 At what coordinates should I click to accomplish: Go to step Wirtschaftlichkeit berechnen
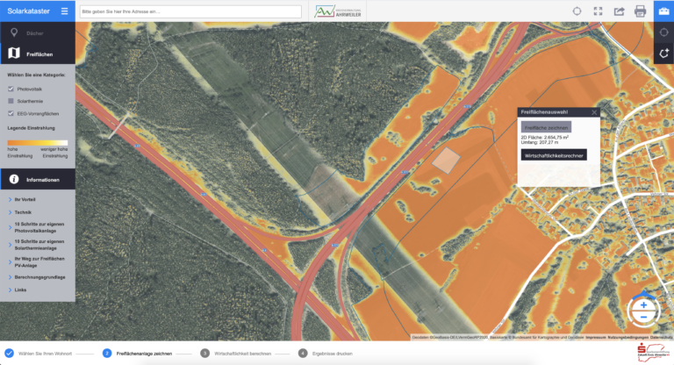[x=243, y=354]
